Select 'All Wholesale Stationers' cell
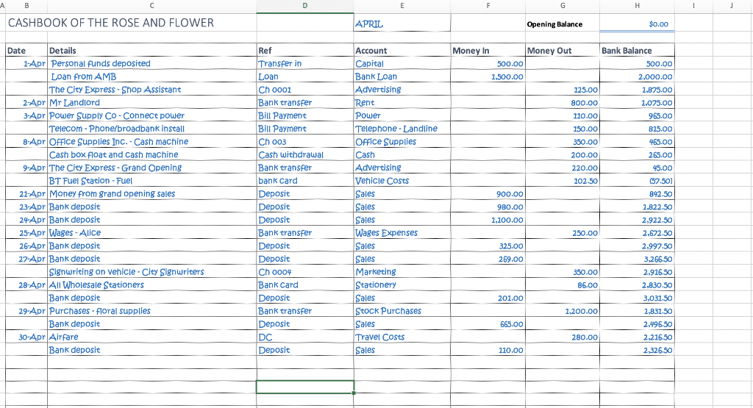The image size is (753, 408). [151, 284]
